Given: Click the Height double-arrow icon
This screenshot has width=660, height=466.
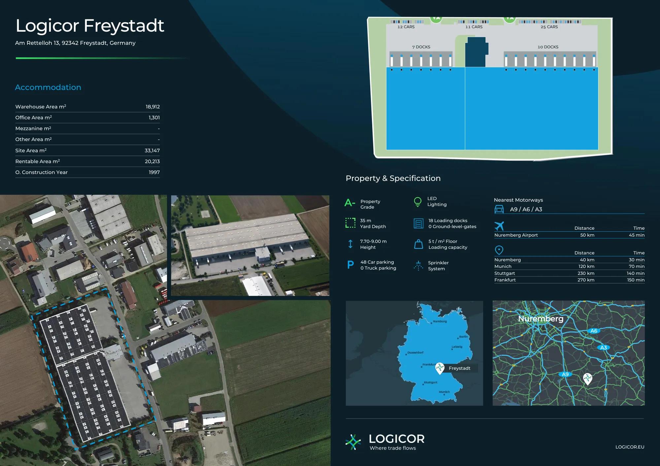Looking at the screenshot, I should point(350,244).
